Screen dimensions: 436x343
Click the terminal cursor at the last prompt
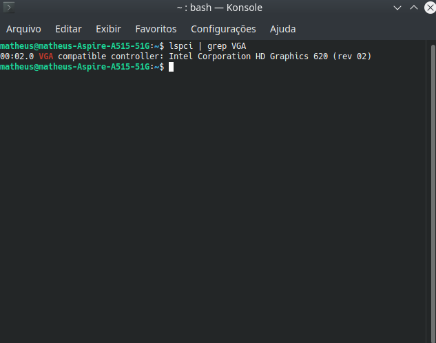(172, 67)
